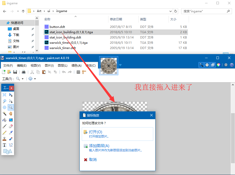This screenshot has width=235, height=175.
Task: Choose the Color Picker eyedropper tool
Action: [11, 133]
